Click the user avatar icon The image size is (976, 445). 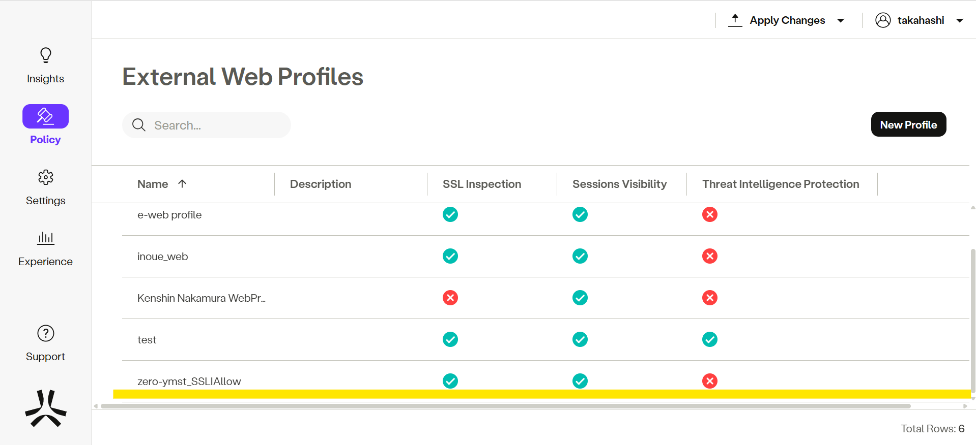point(883,20)
